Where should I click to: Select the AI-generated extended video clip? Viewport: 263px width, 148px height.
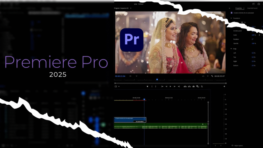click(130, 120)
